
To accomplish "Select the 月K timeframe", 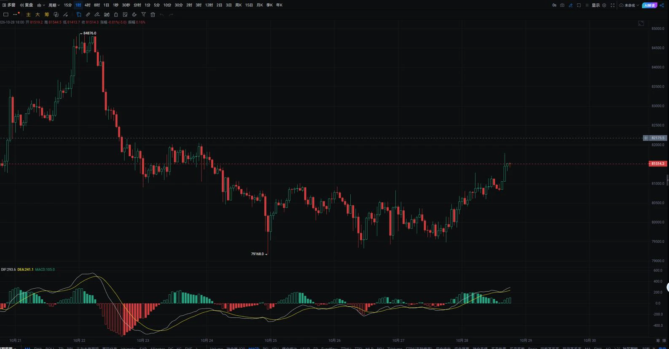I will click(x=260, y=5).
